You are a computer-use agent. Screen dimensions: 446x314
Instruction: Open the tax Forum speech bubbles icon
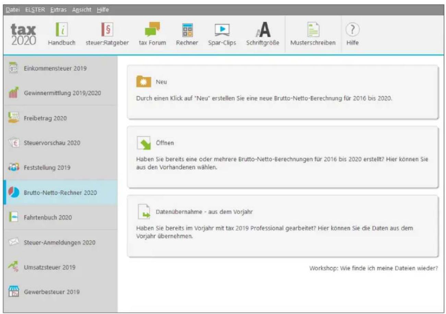tap(152, 29)
